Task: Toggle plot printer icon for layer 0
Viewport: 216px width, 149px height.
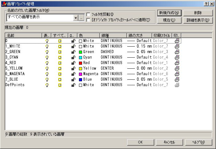Action: 177,41
